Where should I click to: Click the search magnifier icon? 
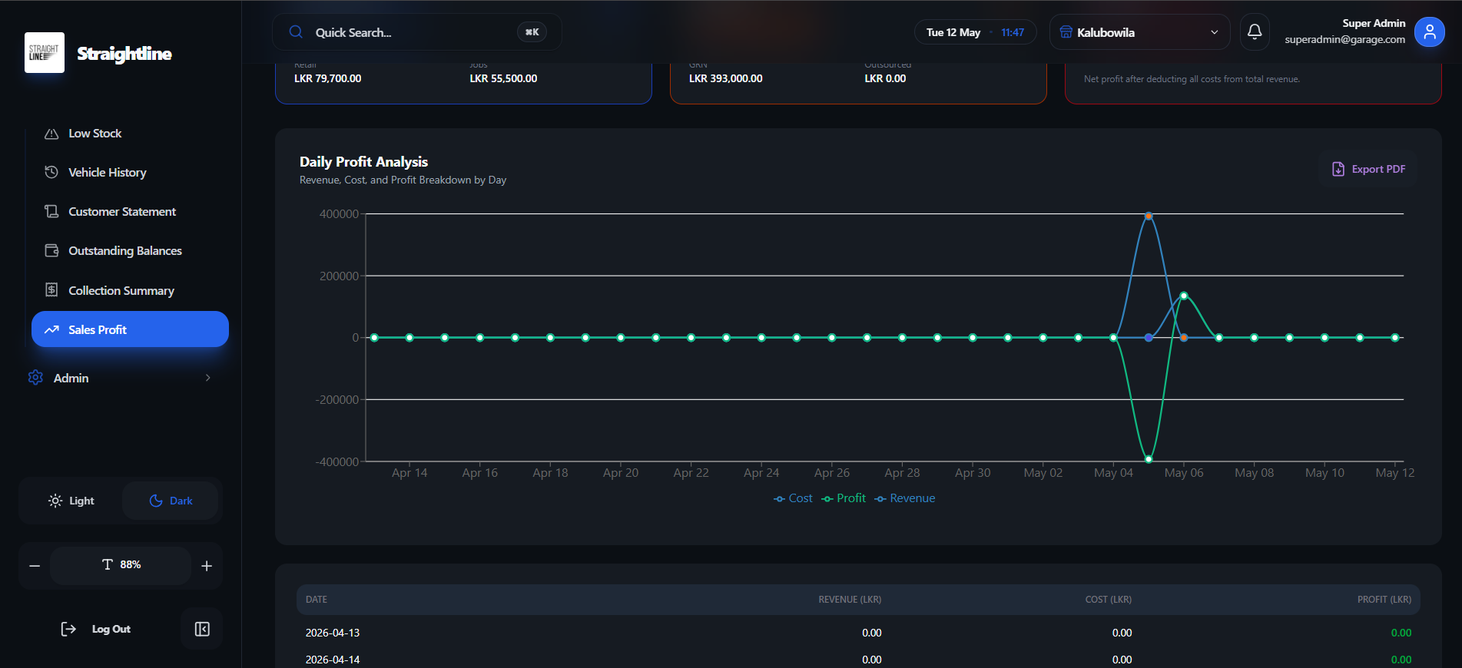(x=296, y=32)
